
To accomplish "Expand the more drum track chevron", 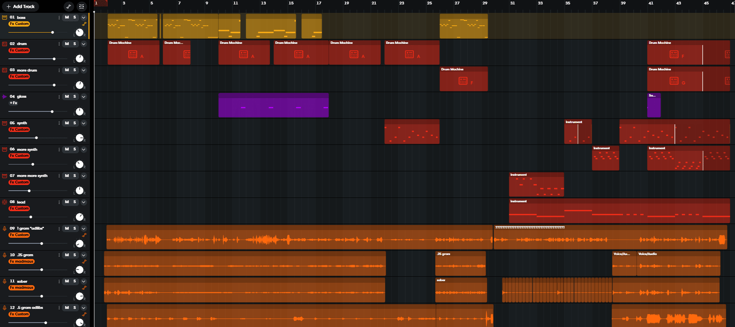I will click(83, 70).
